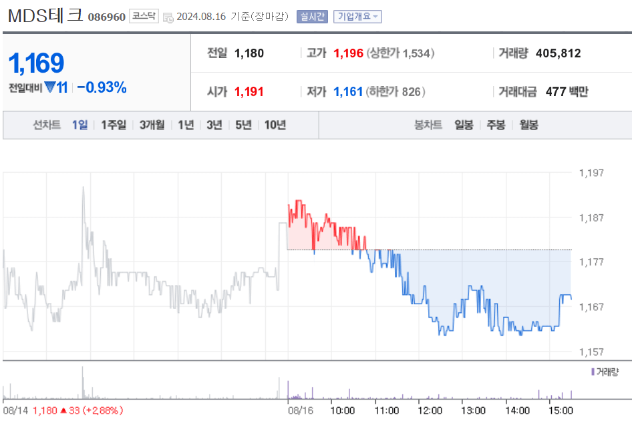
Task: Click the 10:00 x-axis time label
Action: click(343, 410)
